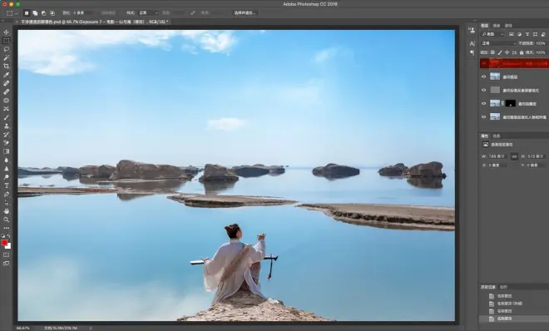
Task: Toggle visibility of the gray-thumbnail layer
Action: pos(484,90)
